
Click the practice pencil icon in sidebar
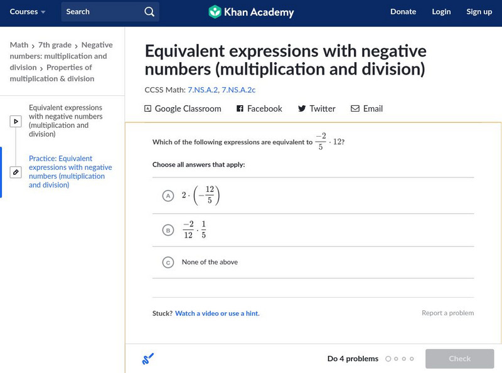(16, 172)
